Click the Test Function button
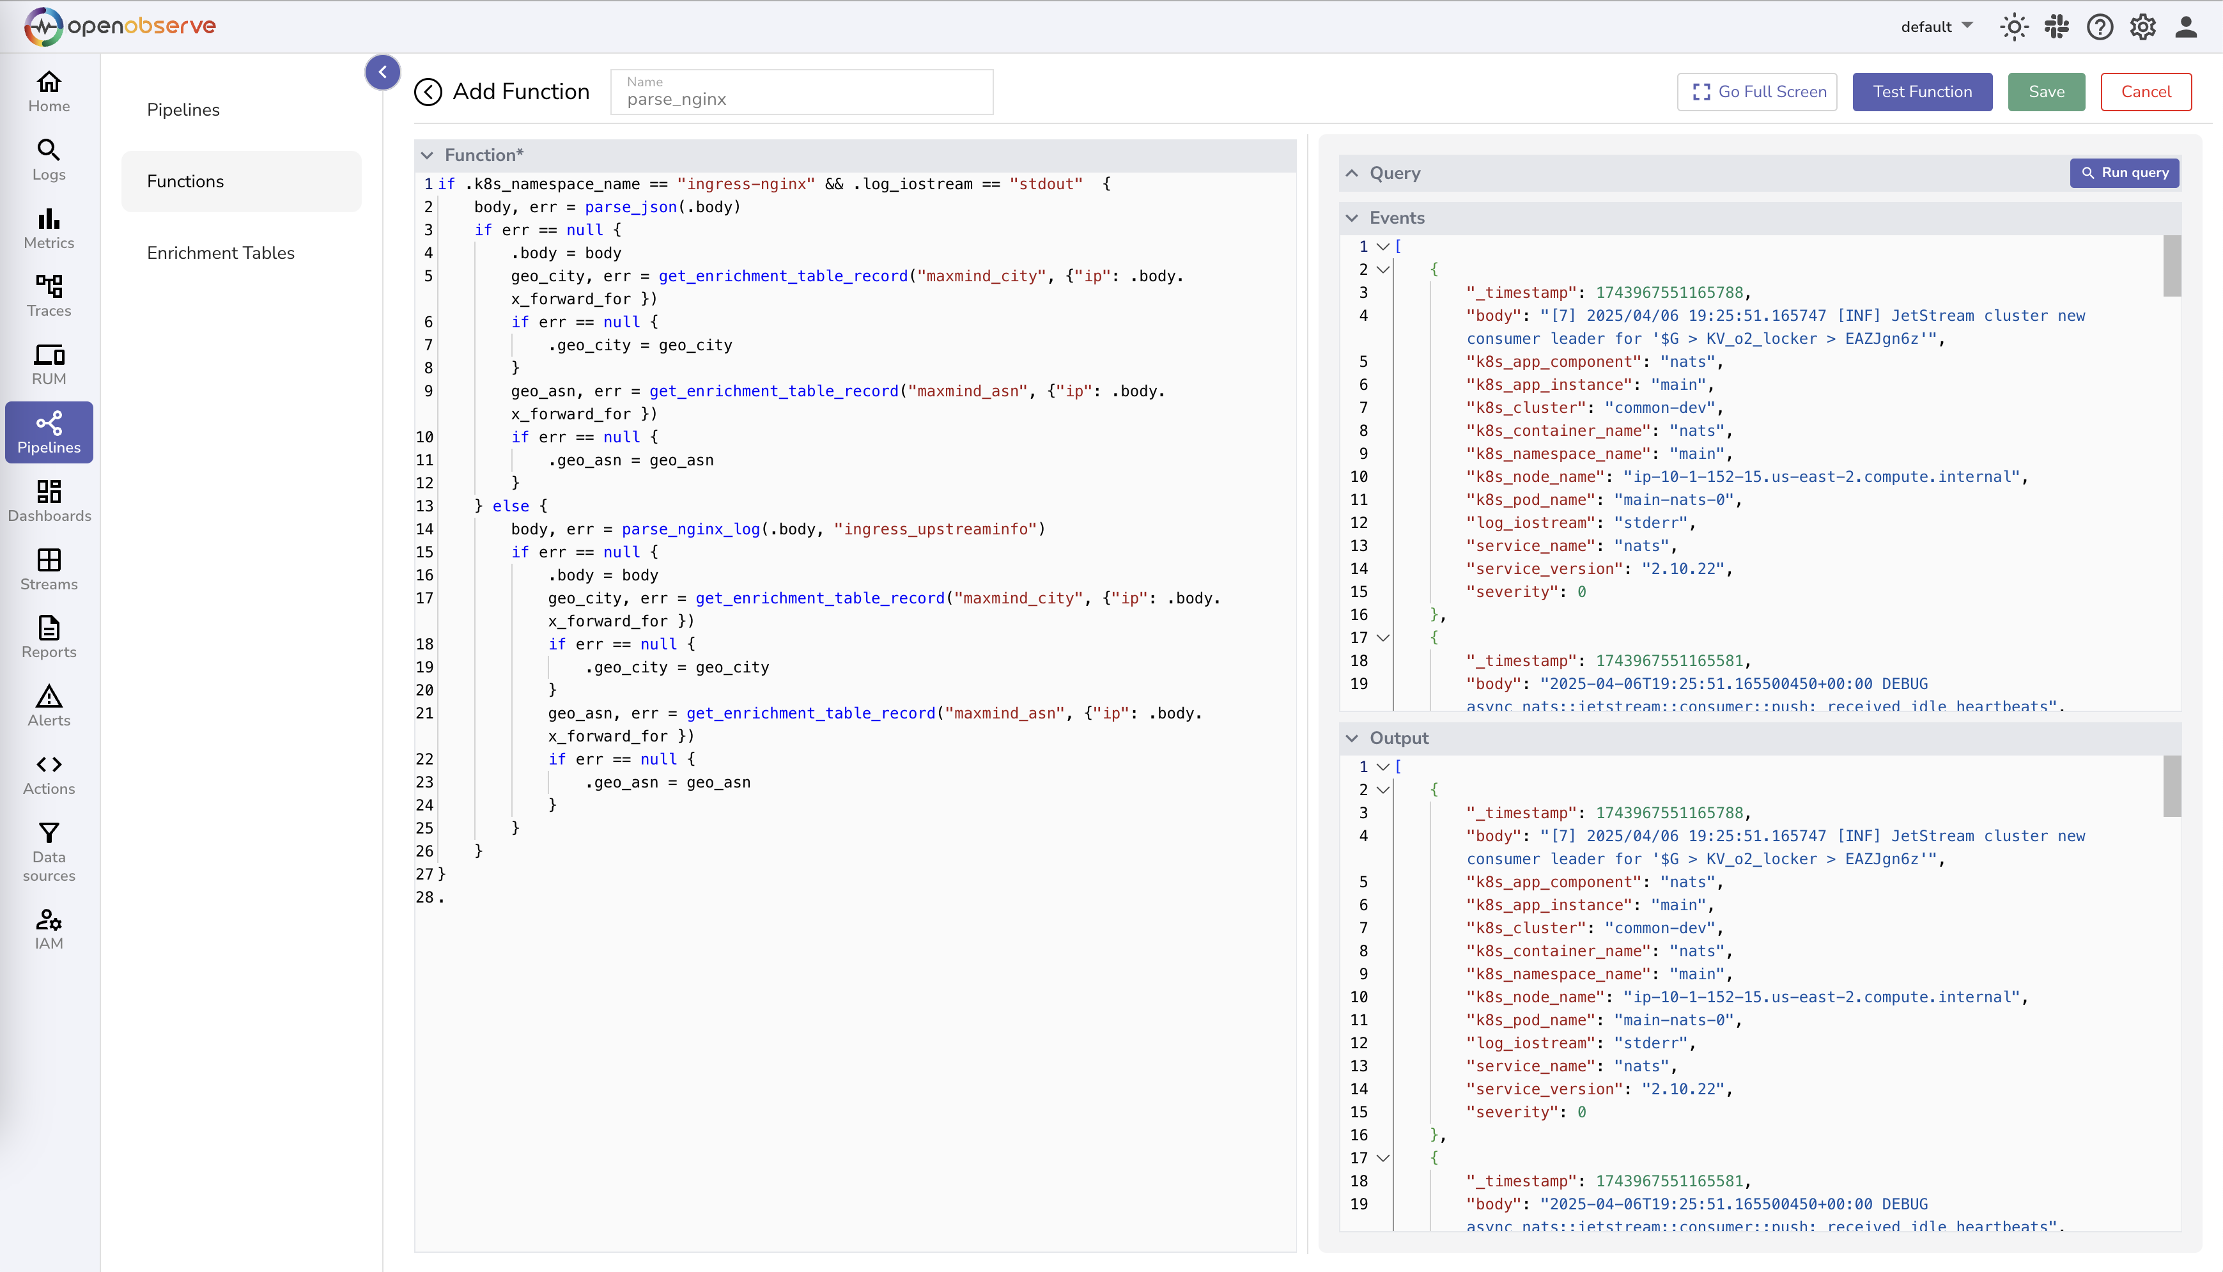The height and width of the screenshot is (1272, 2223). coord(1922,92)
